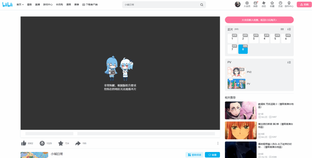Open the 历史 history clock icon
312x158 pixels.
[280, 3]
